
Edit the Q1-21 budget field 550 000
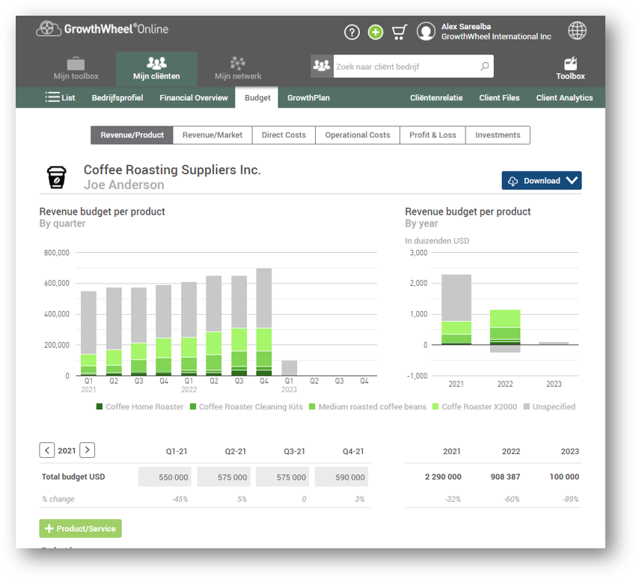click(165, 477)
